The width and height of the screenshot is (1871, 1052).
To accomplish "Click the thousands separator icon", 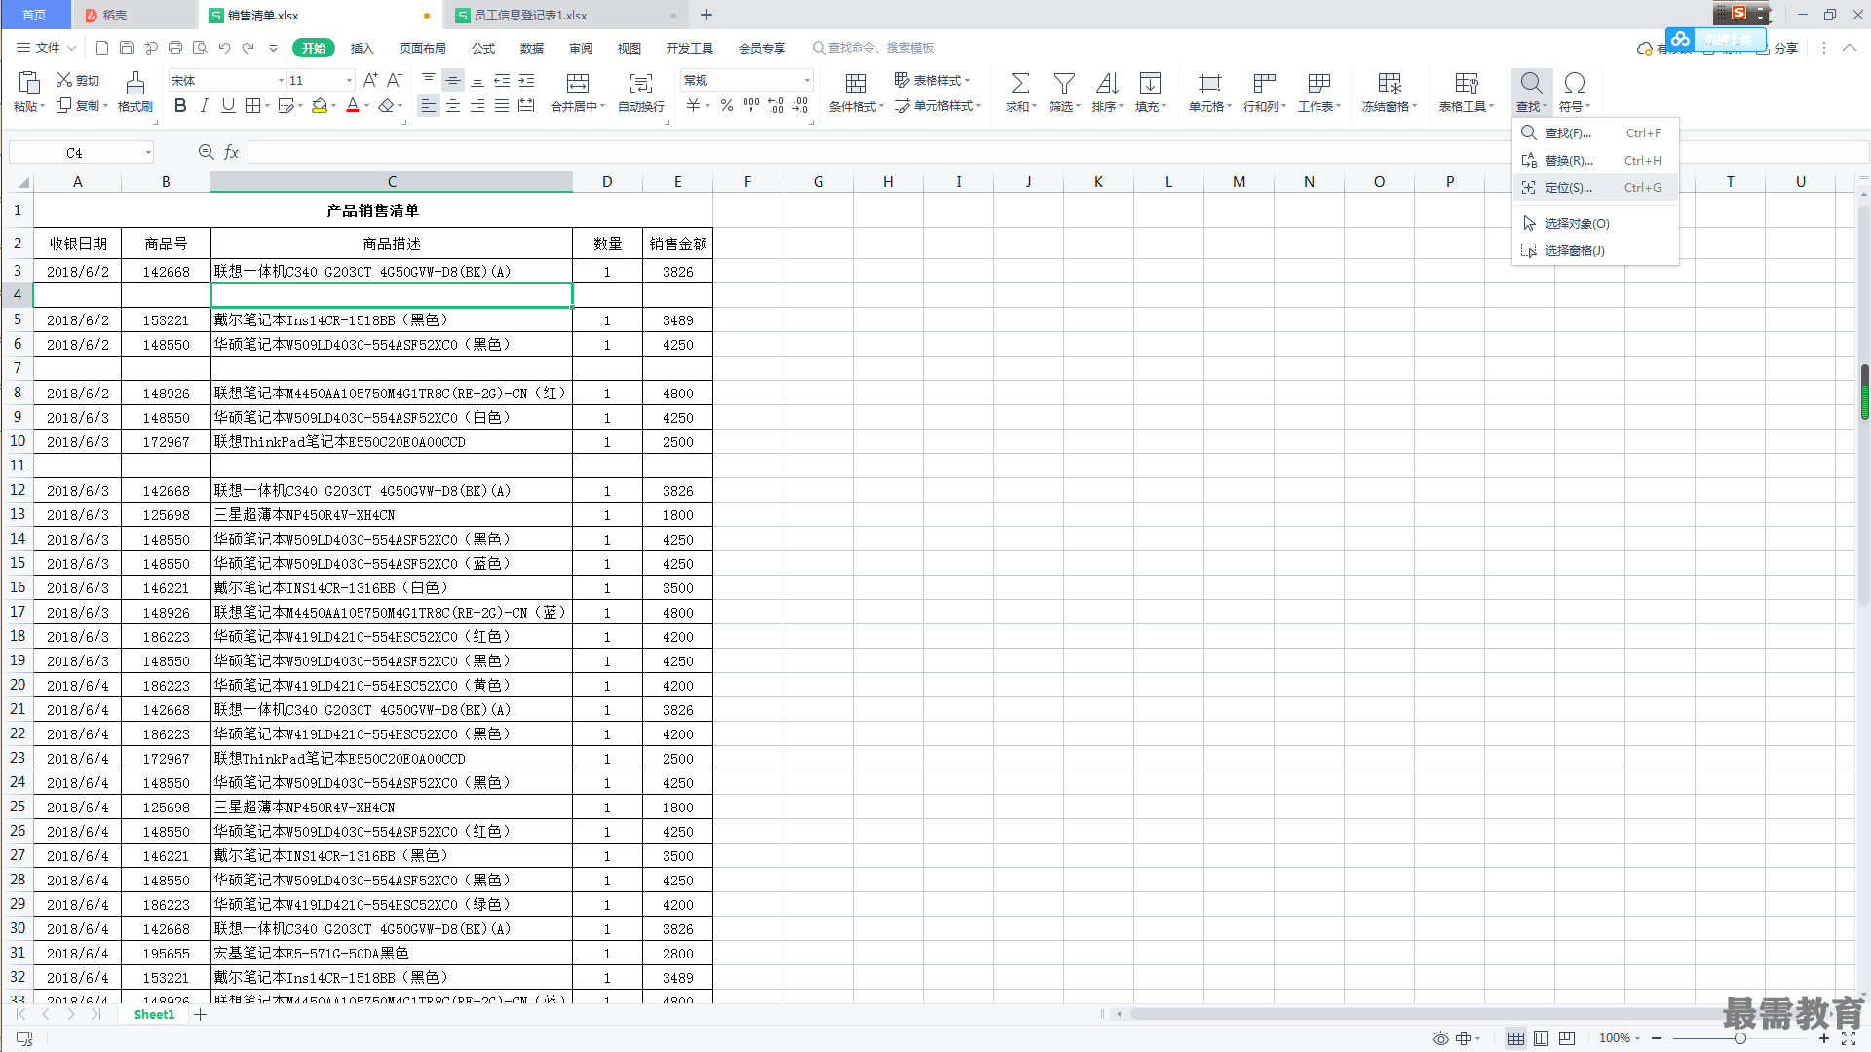I will 751,105.
